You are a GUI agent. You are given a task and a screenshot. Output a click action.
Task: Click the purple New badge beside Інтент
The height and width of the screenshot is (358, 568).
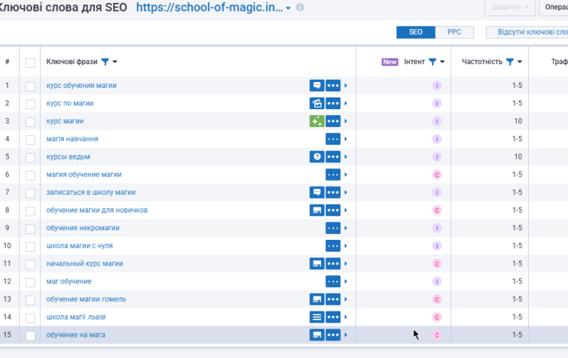pos(390,62)
